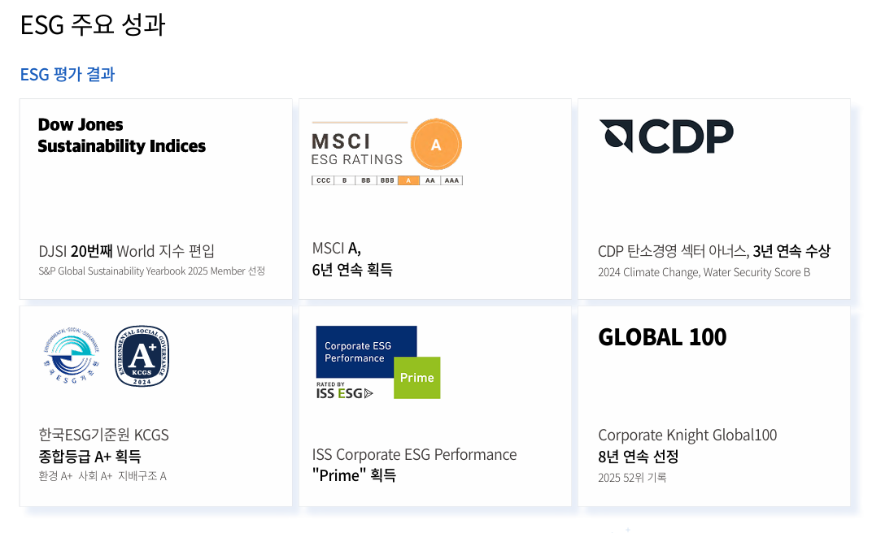Image resolution: width=872 pixels, height=533 pixels.
Task: Click the 8년 연속 선정 text
Action: pos(639,457)
